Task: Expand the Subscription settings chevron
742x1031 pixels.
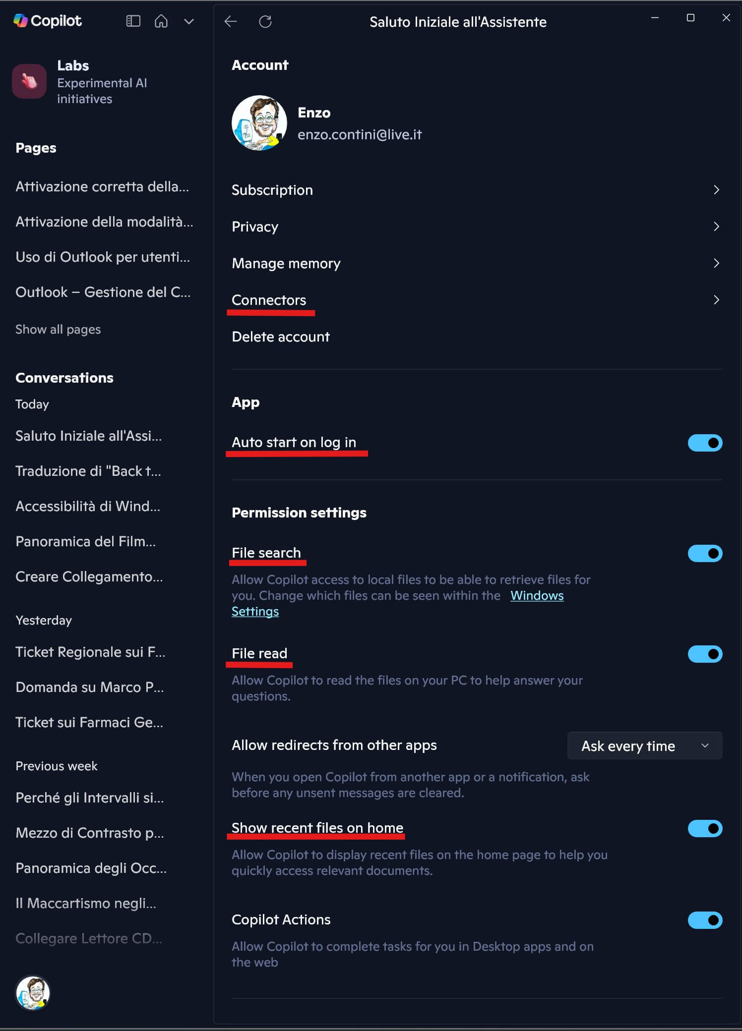Action: click(x=716, y=190)
